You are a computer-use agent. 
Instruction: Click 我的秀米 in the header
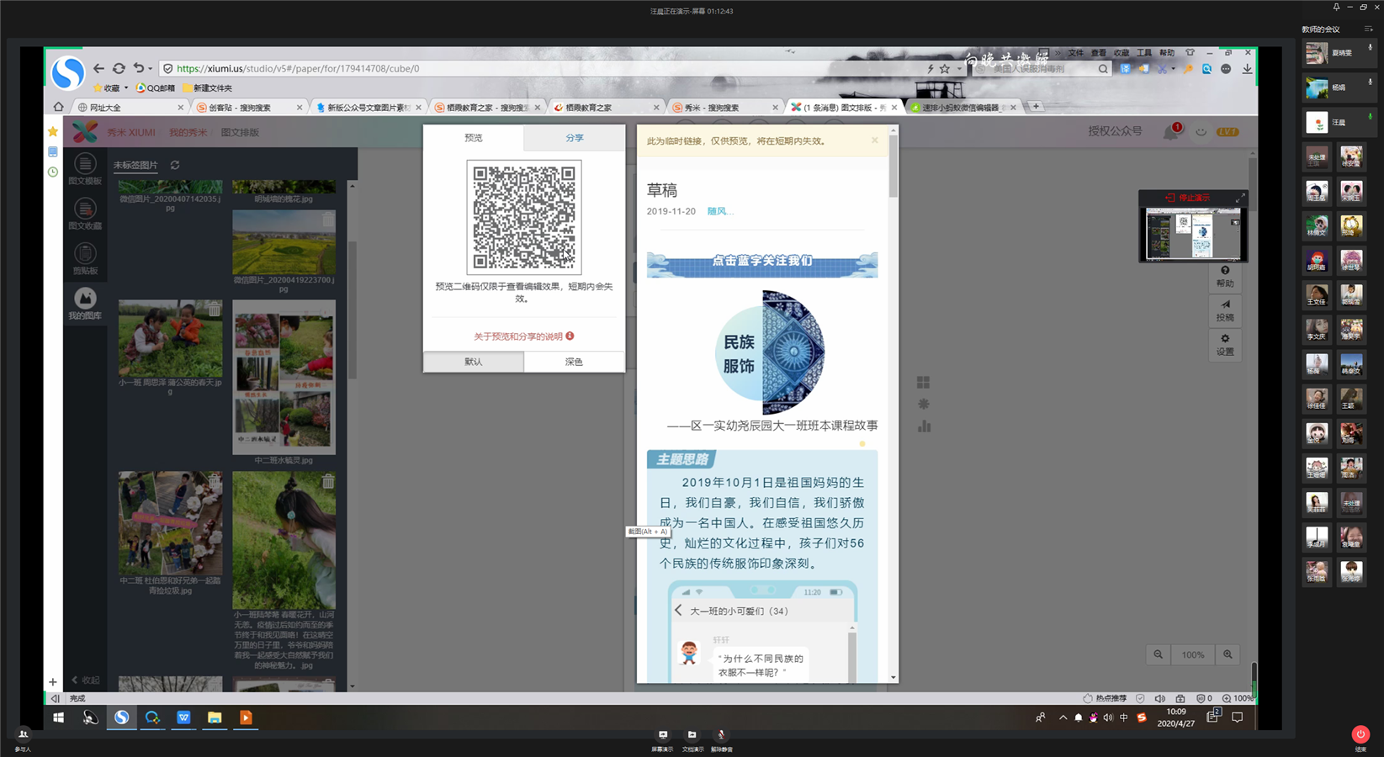pos(188,132)
